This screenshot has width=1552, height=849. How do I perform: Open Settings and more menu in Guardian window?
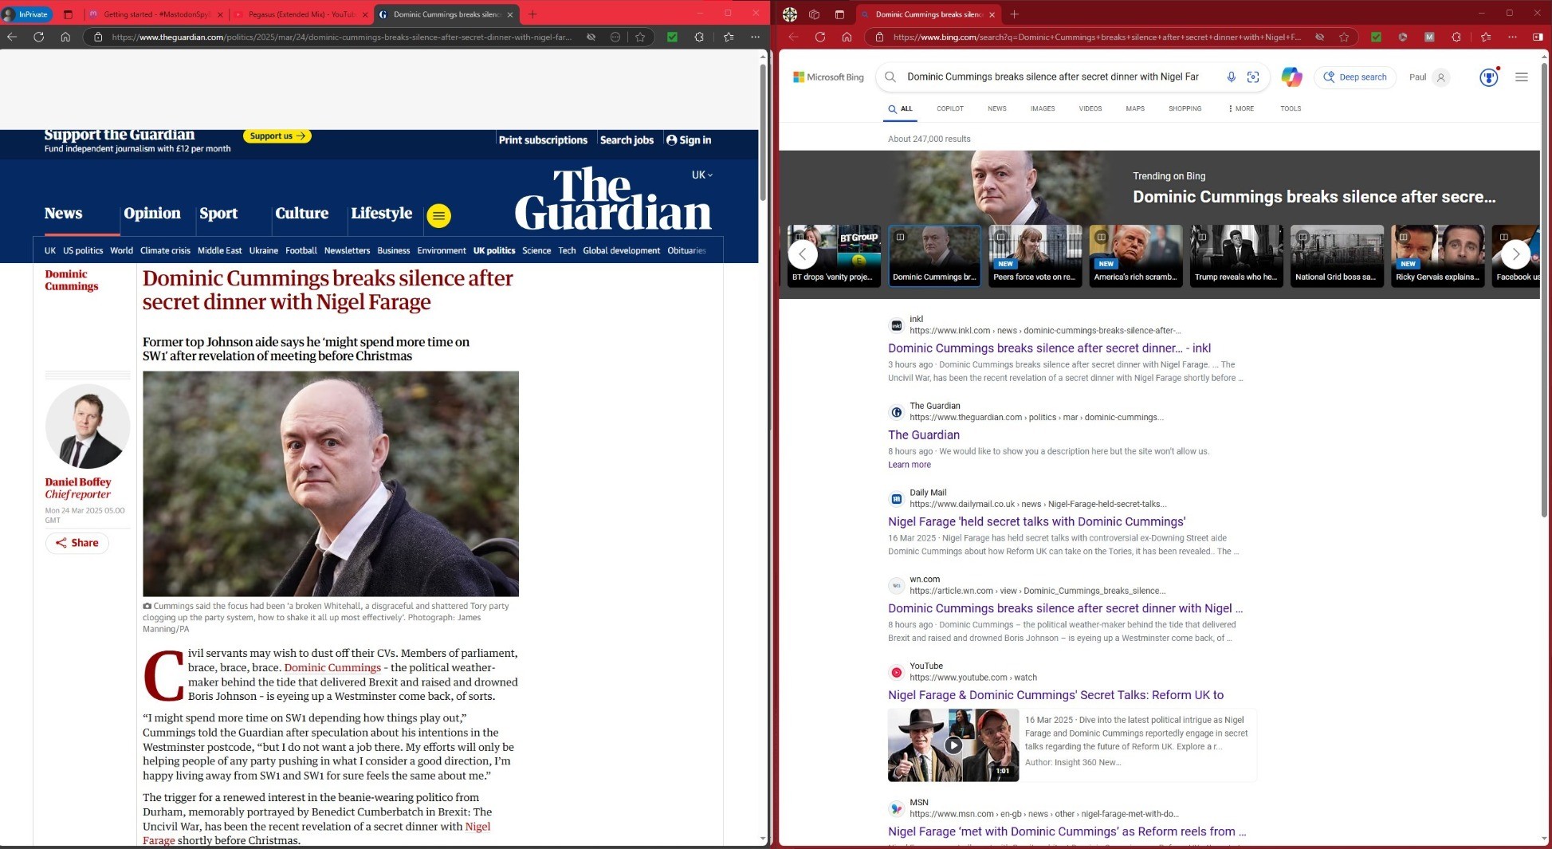pyautogui.click(x=755, y=37)
